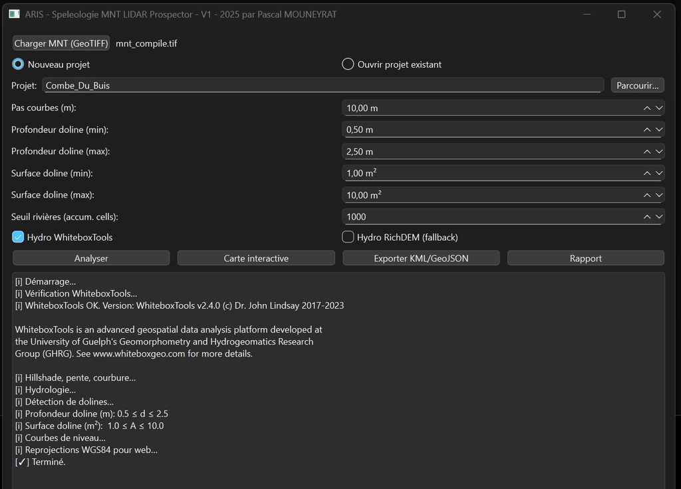
Task: Lower the Seuil rivières threshold with down arrow
Action: click(659, 217)
